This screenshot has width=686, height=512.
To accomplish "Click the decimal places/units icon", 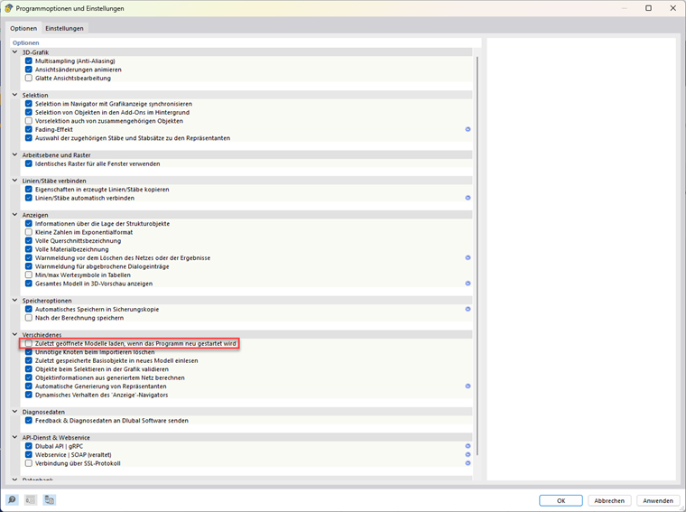I will [30, 499].
